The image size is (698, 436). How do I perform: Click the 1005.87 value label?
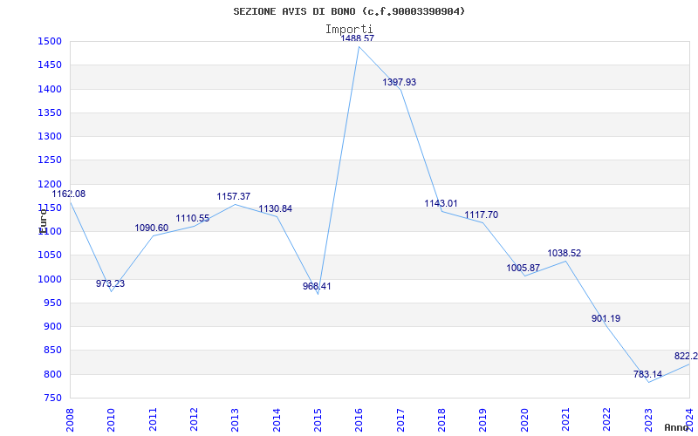coord(523,269)
